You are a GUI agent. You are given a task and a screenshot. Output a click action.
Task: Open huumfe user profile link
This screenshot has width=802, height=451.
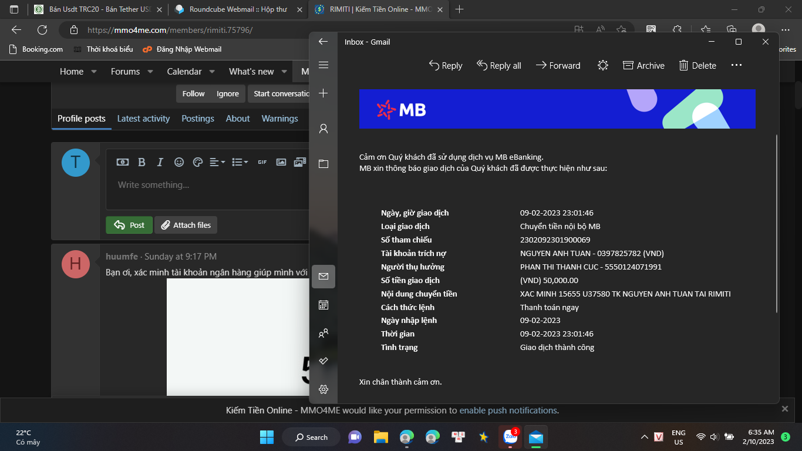[x=122, y=257]
